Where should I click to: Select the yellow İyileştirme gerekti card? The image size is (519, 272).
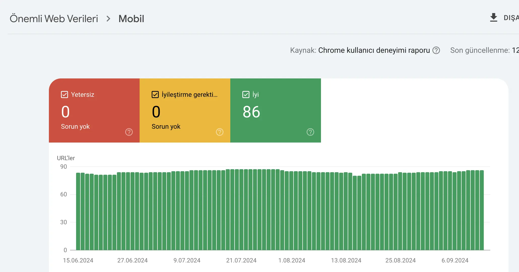[x=185, y=110]
